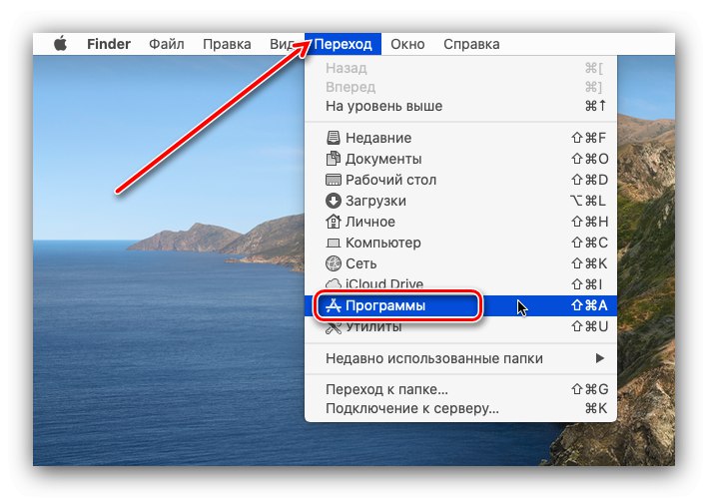Open the Вид menu

coord(282,44)
